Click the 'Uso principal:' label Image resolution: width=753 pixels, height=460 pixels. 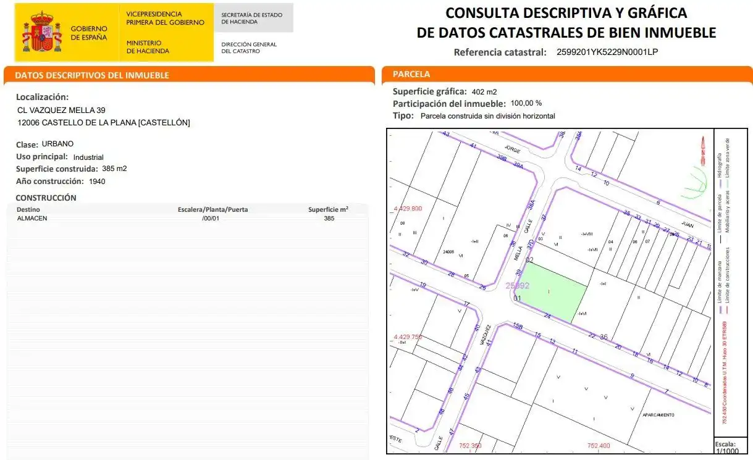click(x=42, y=157)
